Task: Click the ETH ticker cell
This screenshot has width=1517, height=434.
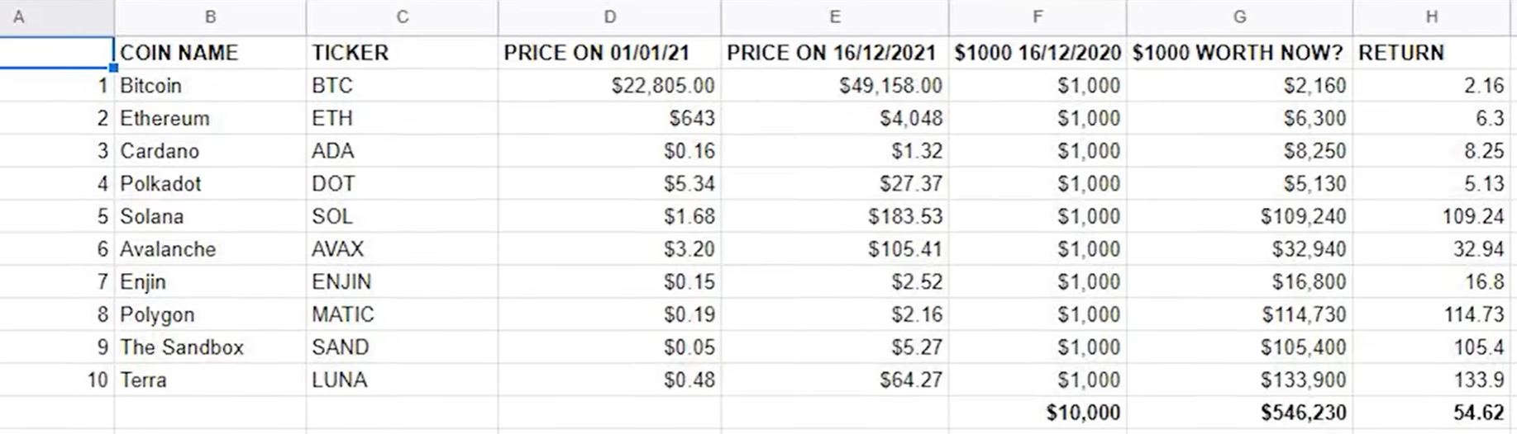Action: click(402, 118)
